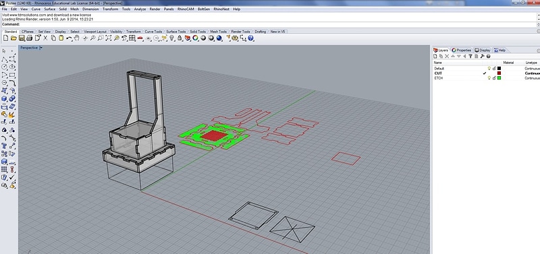Click the Undo arrow icon

70,38
